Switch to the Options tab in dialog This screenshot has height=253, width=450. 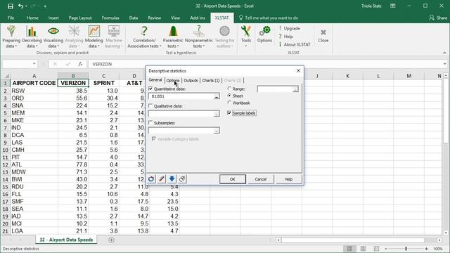pos(173,80)
